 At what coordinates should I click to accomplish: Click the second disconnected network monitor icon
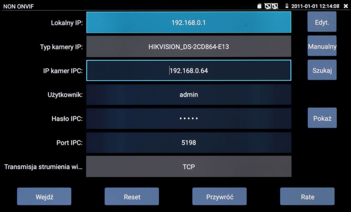point(275,6)
